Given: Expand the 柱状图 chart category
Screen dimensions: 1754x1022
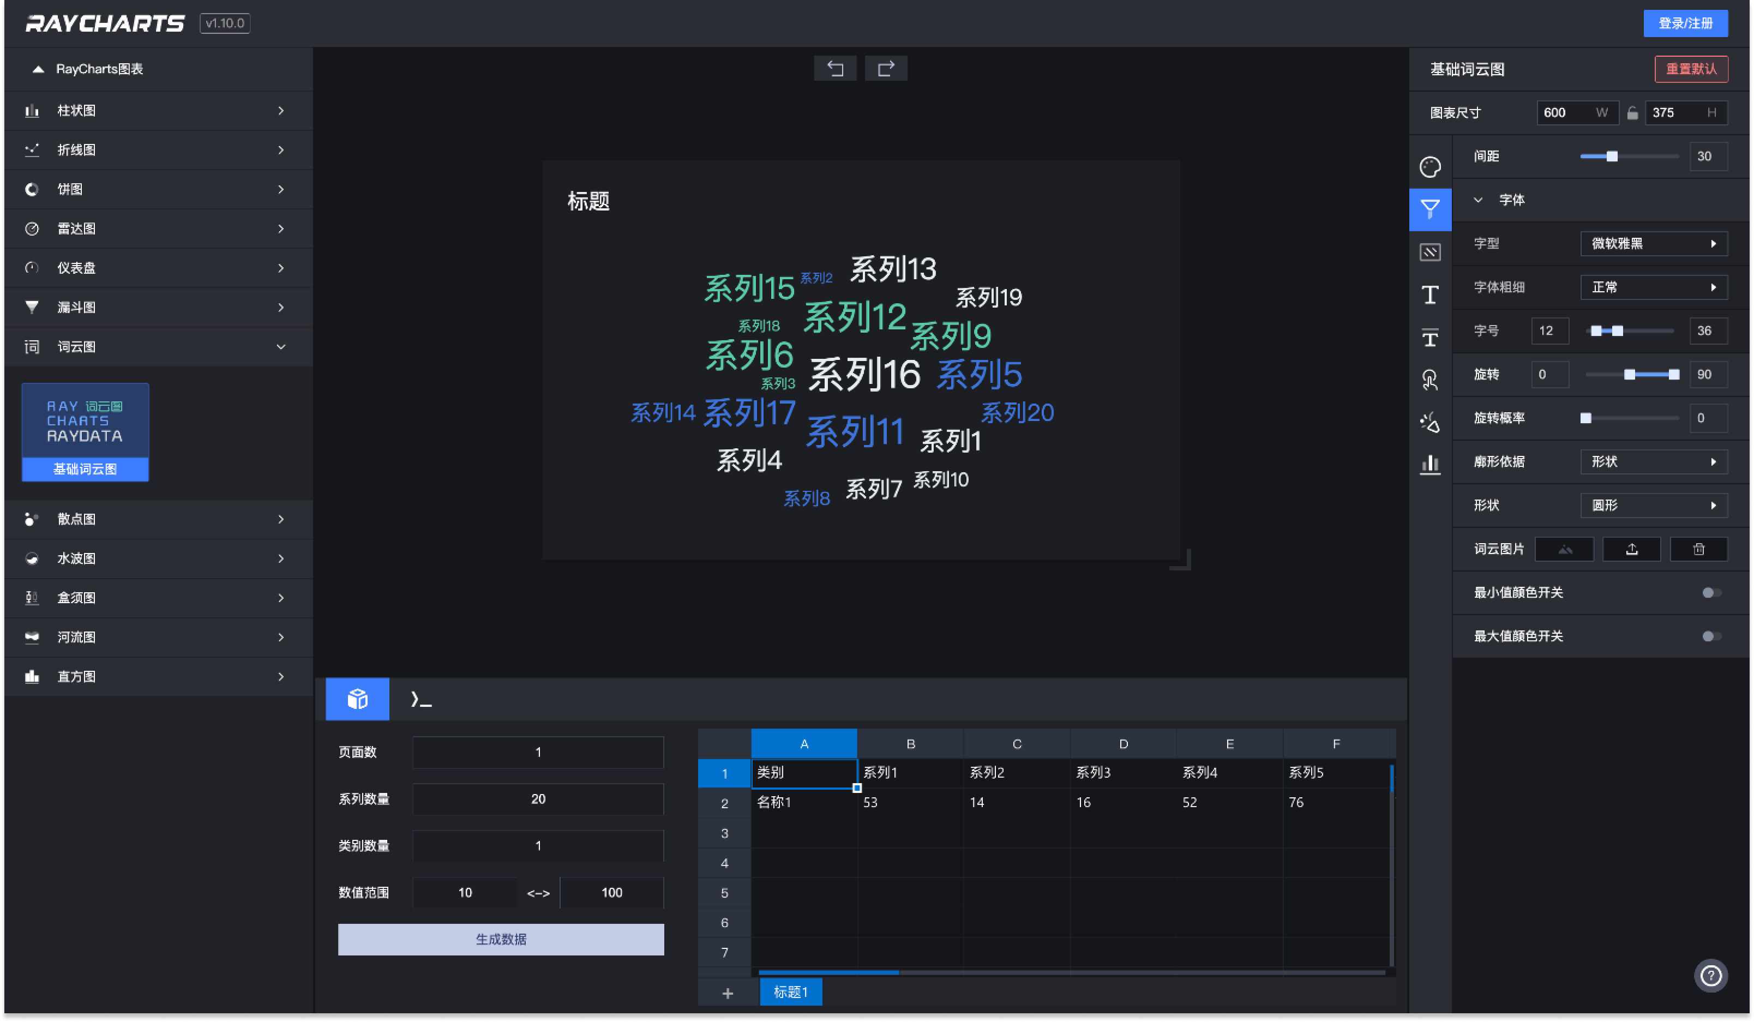Looking at the screenshot, I should pos(158,111).
